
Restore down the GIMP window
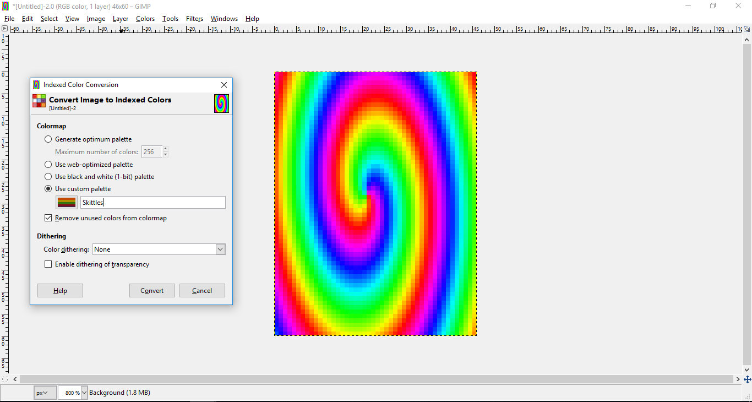(713, 6)
